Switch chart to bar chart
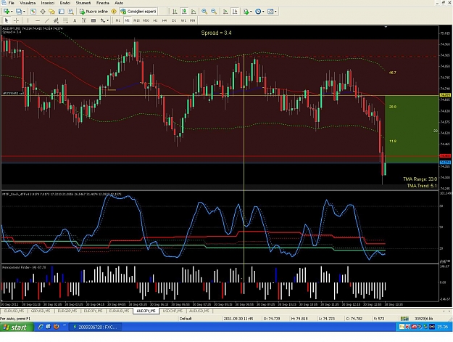453x342 pixels. [x=175, y=12]
